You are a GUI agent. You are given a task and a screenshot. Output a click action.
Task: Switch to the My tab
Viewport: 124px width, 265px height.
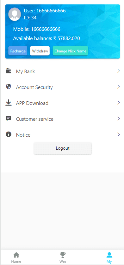point(109,258)
